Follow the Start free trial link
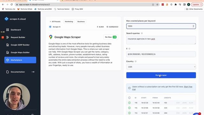Screen dimensions: 204x115 188,87
